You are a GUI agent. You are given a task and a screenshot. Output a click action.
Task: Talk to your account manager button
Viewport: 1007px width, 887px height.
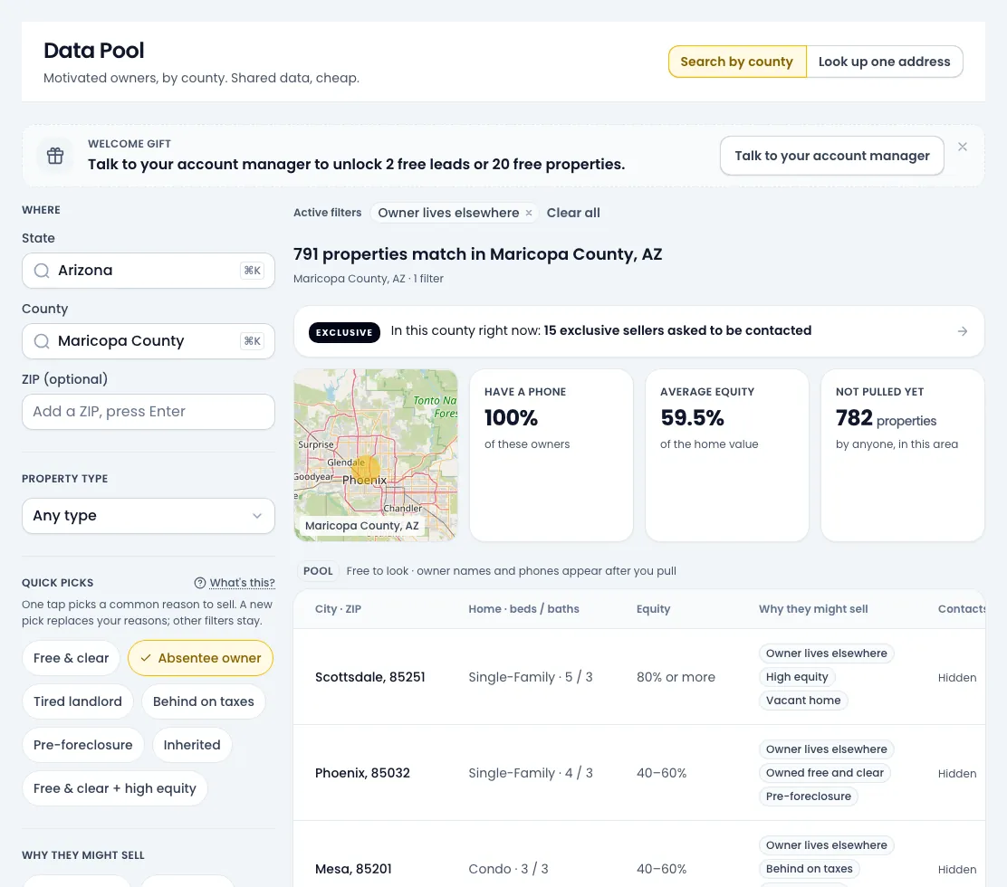click(x=831, y=156)
